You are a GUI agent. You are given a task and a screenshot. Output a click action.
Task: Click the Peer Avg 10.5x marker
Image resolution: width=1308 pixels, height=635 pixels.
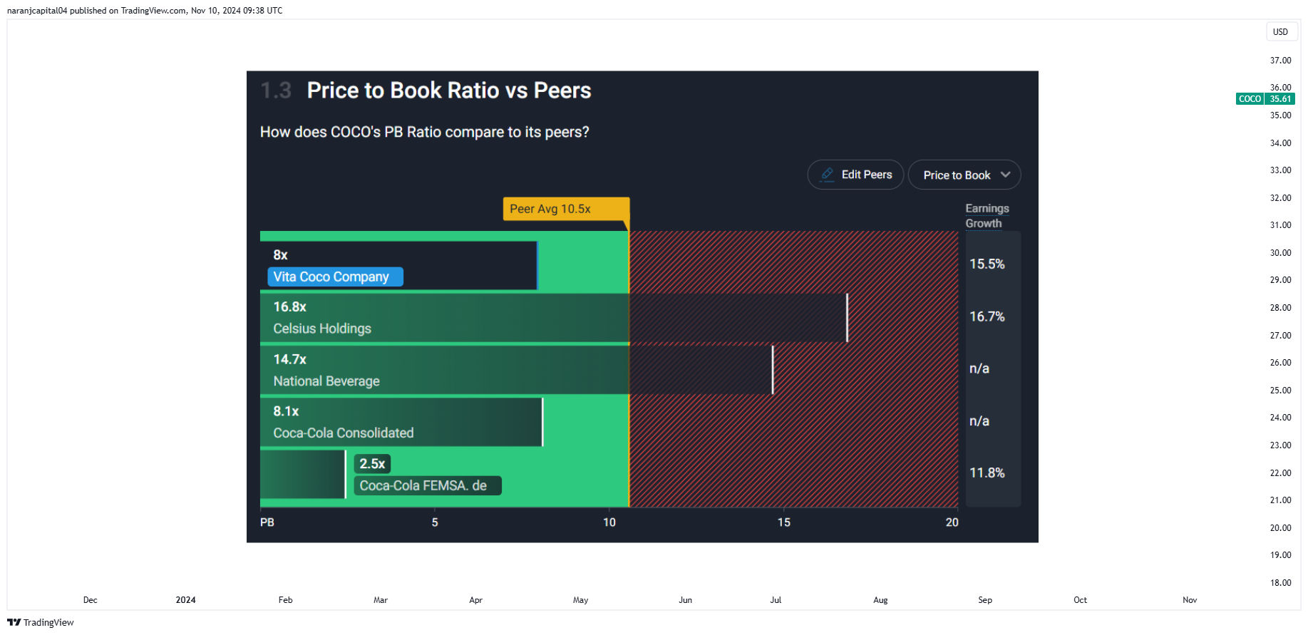coord(566,209)
